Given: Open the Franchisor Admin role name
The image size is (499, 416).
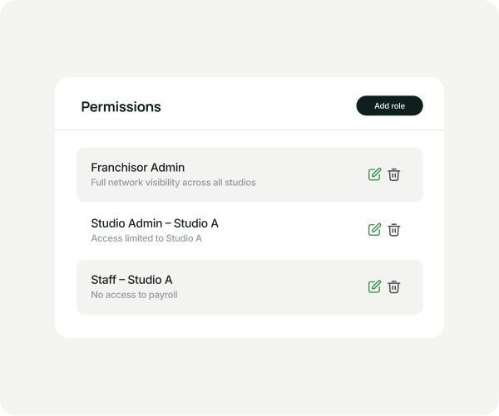Looking at the screenshot, I should 137,167.
